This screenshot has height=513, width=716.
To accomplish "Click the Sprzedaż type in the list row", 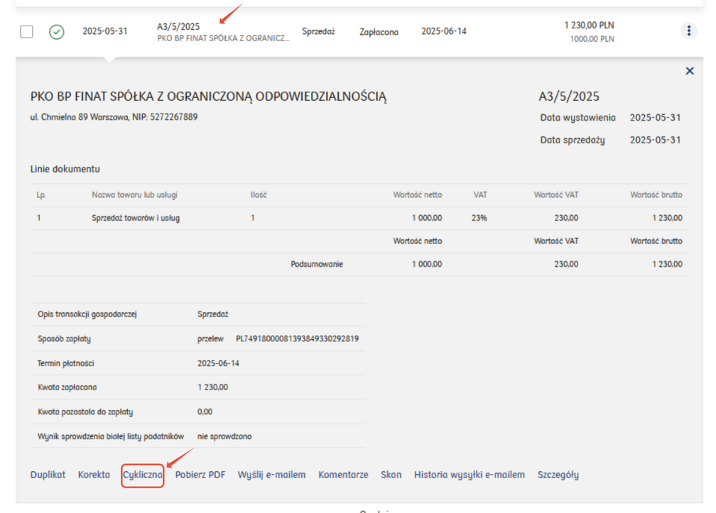I will pyautogui.click(x=318, y=31).
